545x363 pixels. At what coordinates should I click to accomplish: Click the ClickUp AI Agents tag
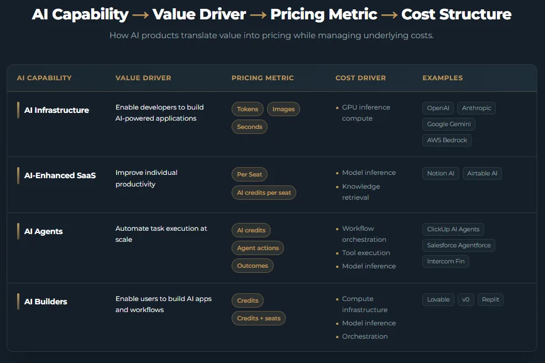pos(453,229)
